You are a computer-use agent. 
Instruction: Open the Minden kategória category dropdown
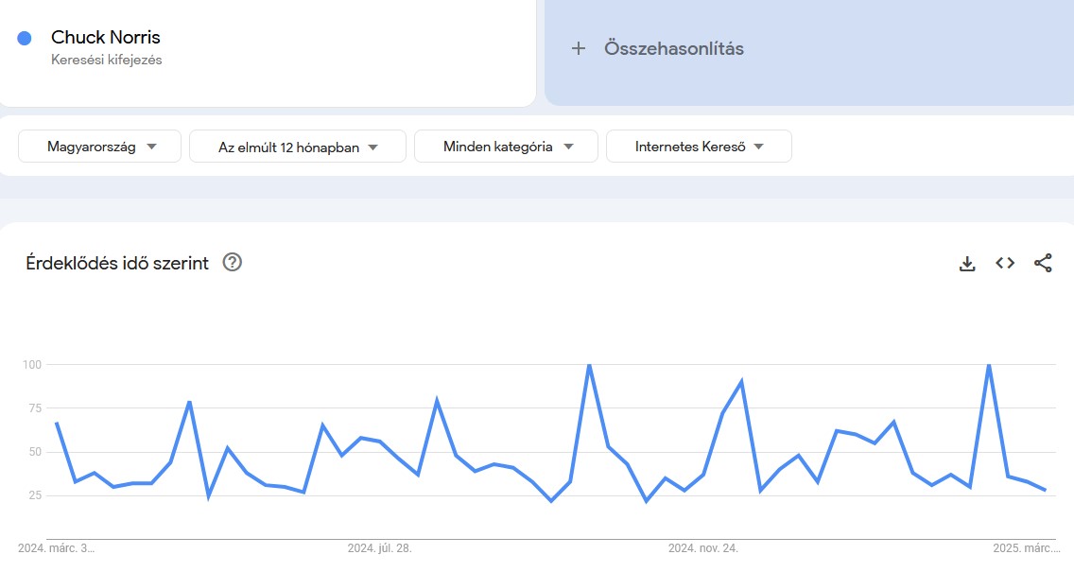click(506, 146)
